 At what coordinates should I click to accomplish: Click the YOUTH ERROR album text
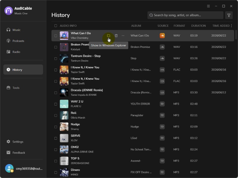[x=140, y=104]
